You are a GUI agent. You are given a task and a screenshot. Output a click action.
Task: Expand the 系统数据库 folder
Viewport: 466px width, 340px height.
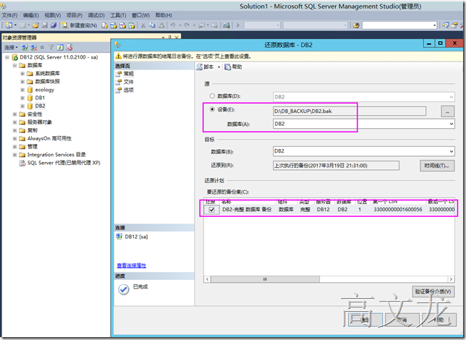[x=22, y=73]
